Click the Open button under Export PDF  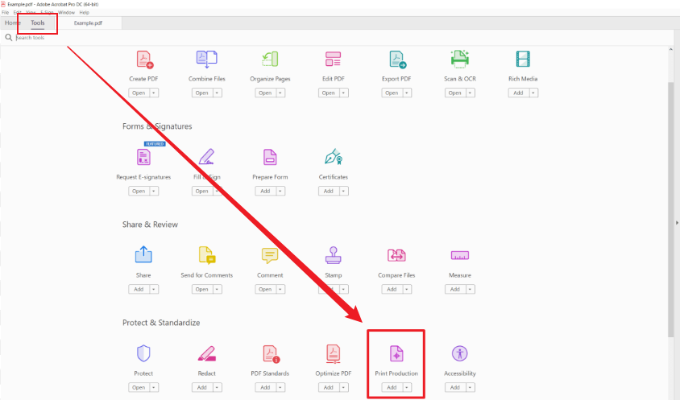[x=392, y=93]
